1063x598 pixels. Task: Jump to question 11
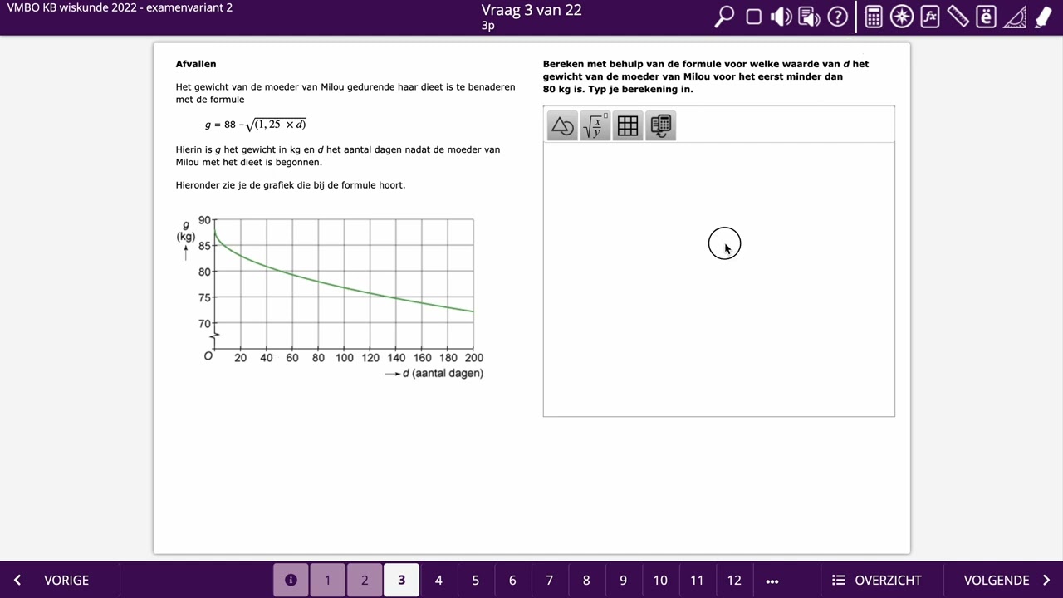(x=697, y=580)
